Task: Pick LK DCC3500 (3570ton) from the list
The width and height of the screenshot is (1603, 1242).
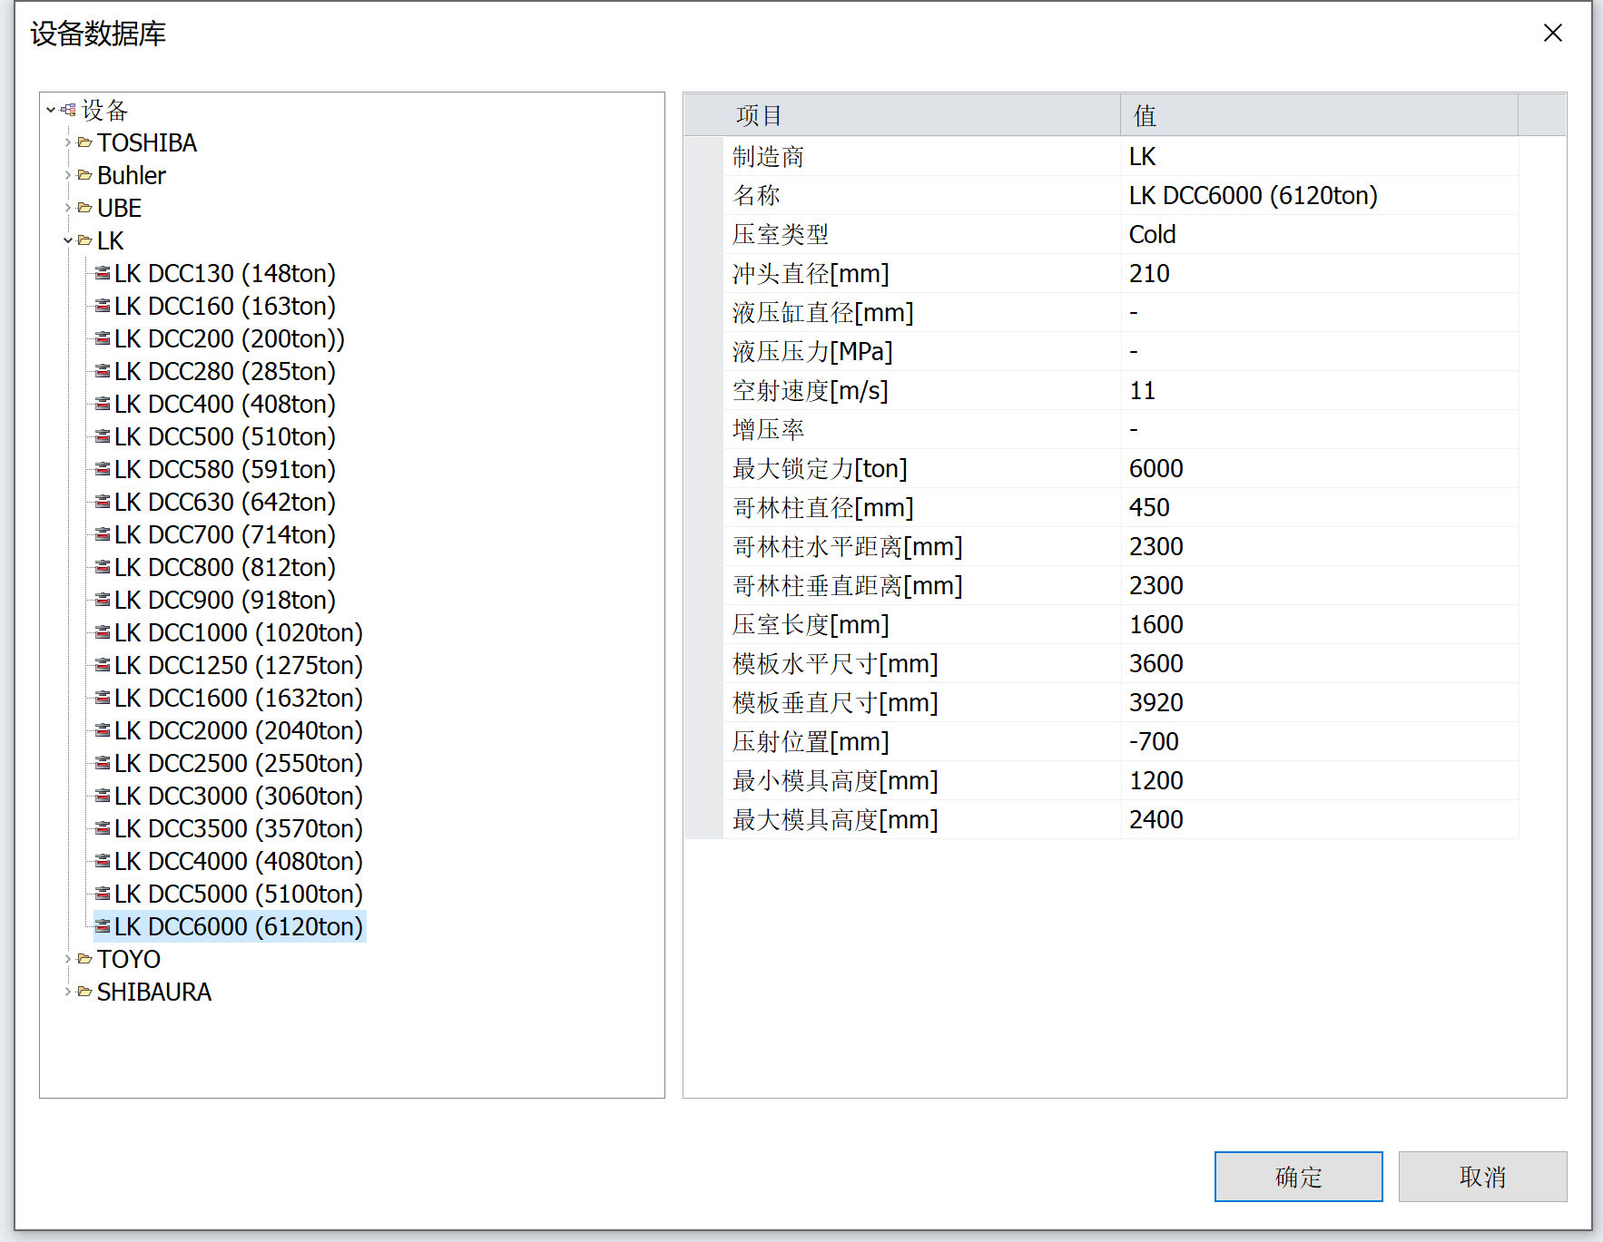Action: click(x=239, y=828)
